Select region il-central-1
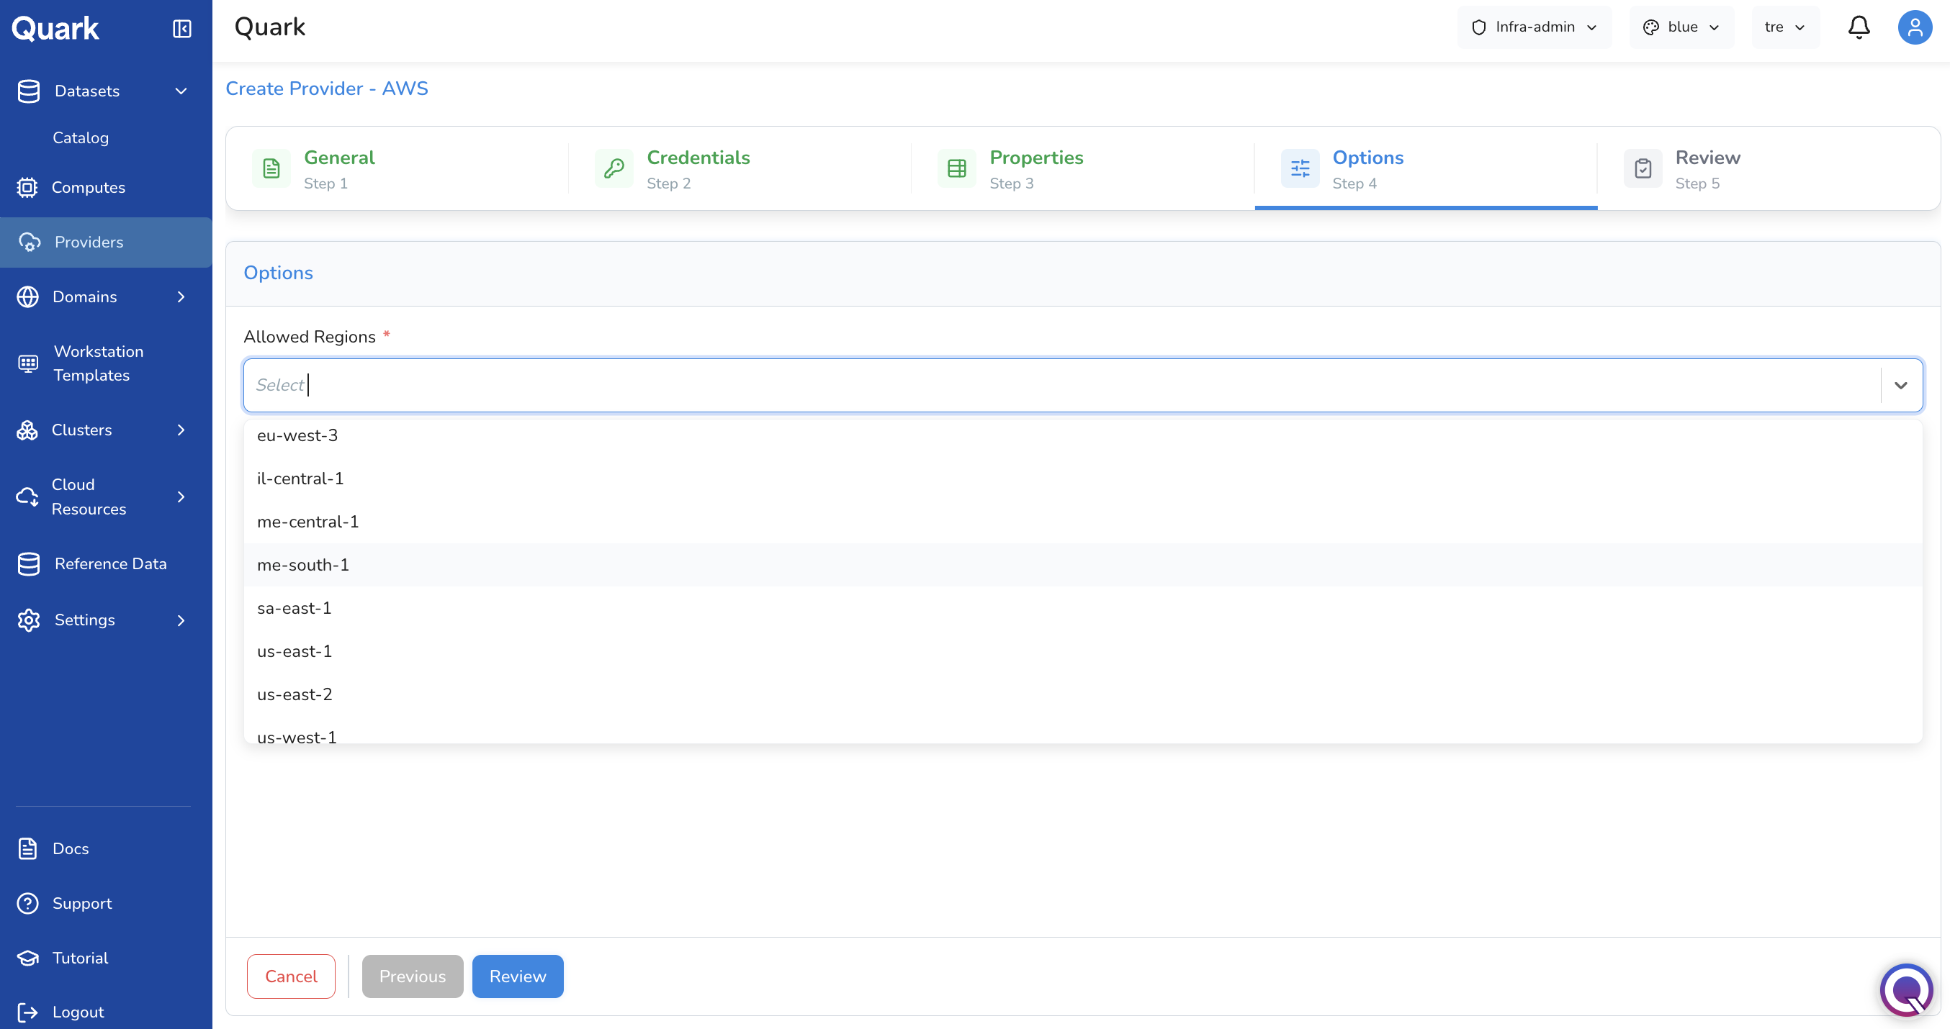1950x1029 pixels. click(1082, 479)
